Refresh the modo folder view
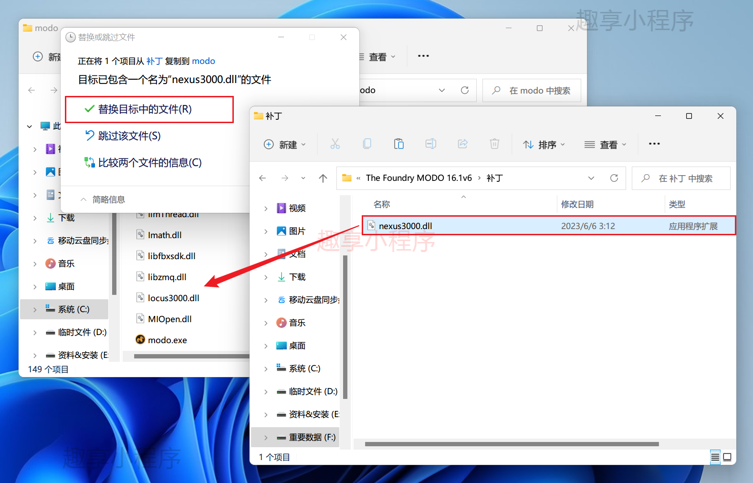The image size is (753, 483). click(465, 90)
